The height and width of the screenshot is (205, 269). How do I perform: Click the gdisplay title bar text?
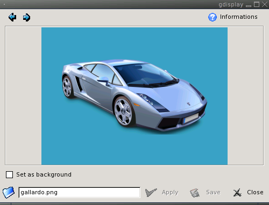[x=231, y=4]
